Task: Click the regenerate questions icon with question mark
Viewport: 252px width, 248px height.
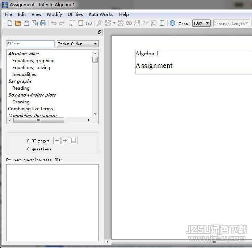Action: pos(108,23)
